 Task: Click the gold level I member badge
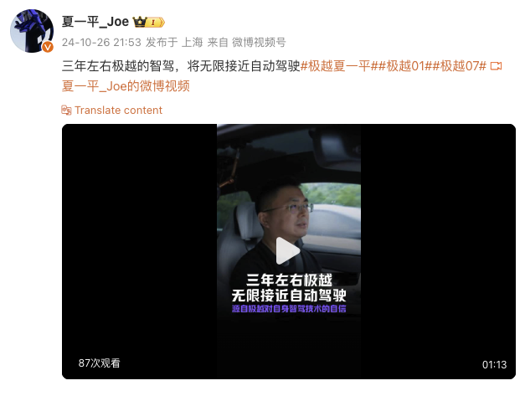pos(156,22)
